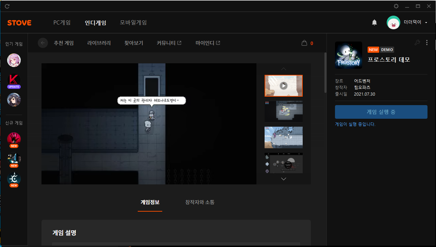Click the user profile avatar
Viewport: 436px width, 247px height.
[393, 22]
